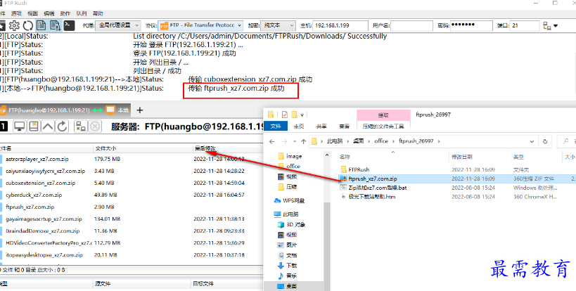
Task: Click the disconnect computers icon
Action: click(80, 127)
